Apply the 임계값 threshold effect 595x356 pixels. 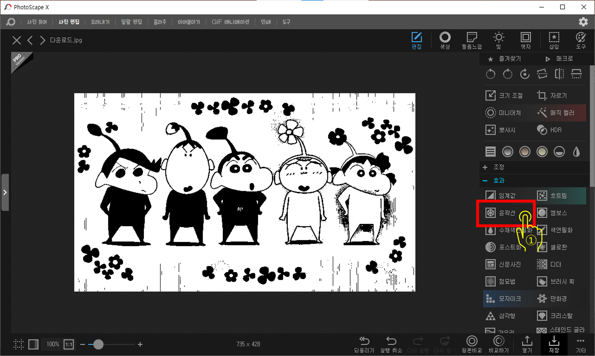[501, 196]
